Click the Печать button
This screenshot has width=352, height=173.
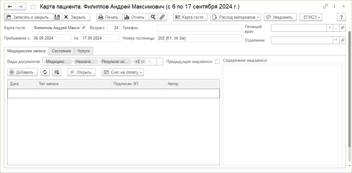tap(110, 17)
